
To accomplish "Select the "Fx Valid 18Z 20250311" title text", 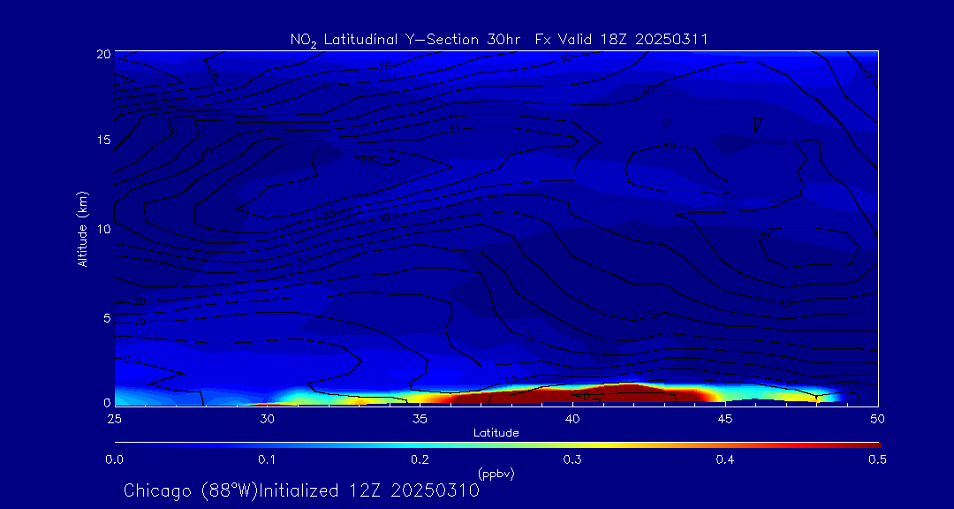I will [x=622, y=40].
